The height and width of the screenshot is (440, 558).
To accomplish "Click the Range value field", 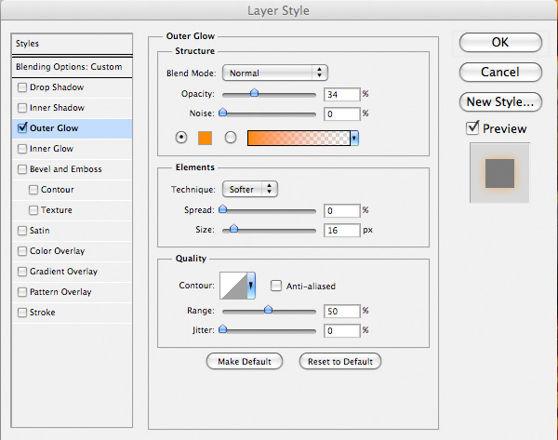I will click(x=342, y=312).
